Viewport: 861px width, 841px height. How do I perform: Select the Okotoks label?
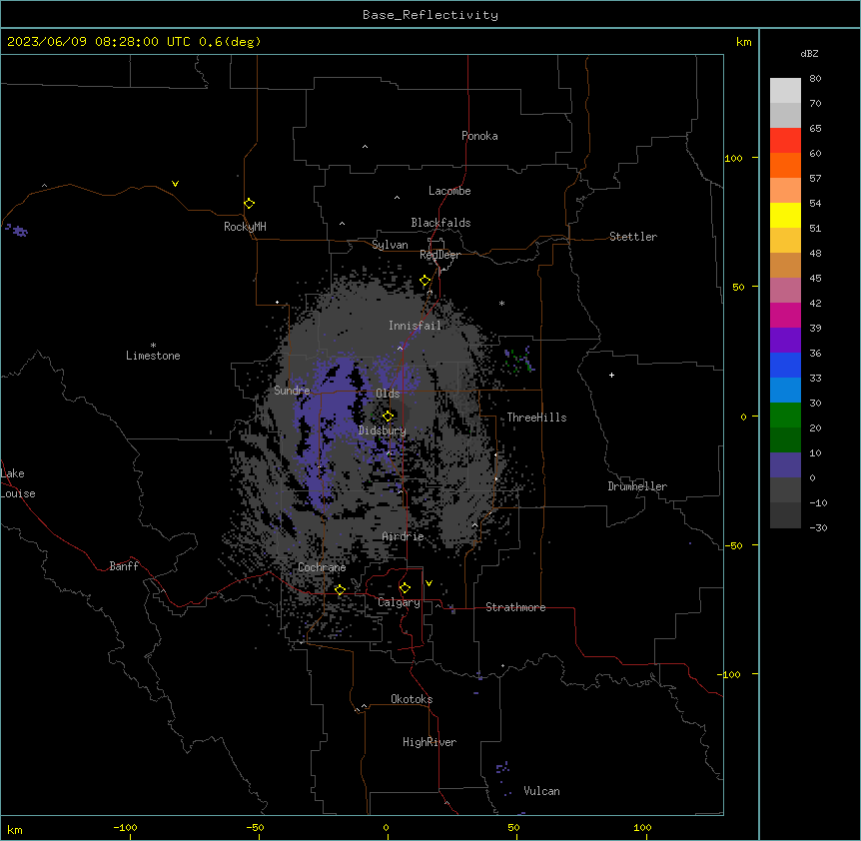point(412,699)
